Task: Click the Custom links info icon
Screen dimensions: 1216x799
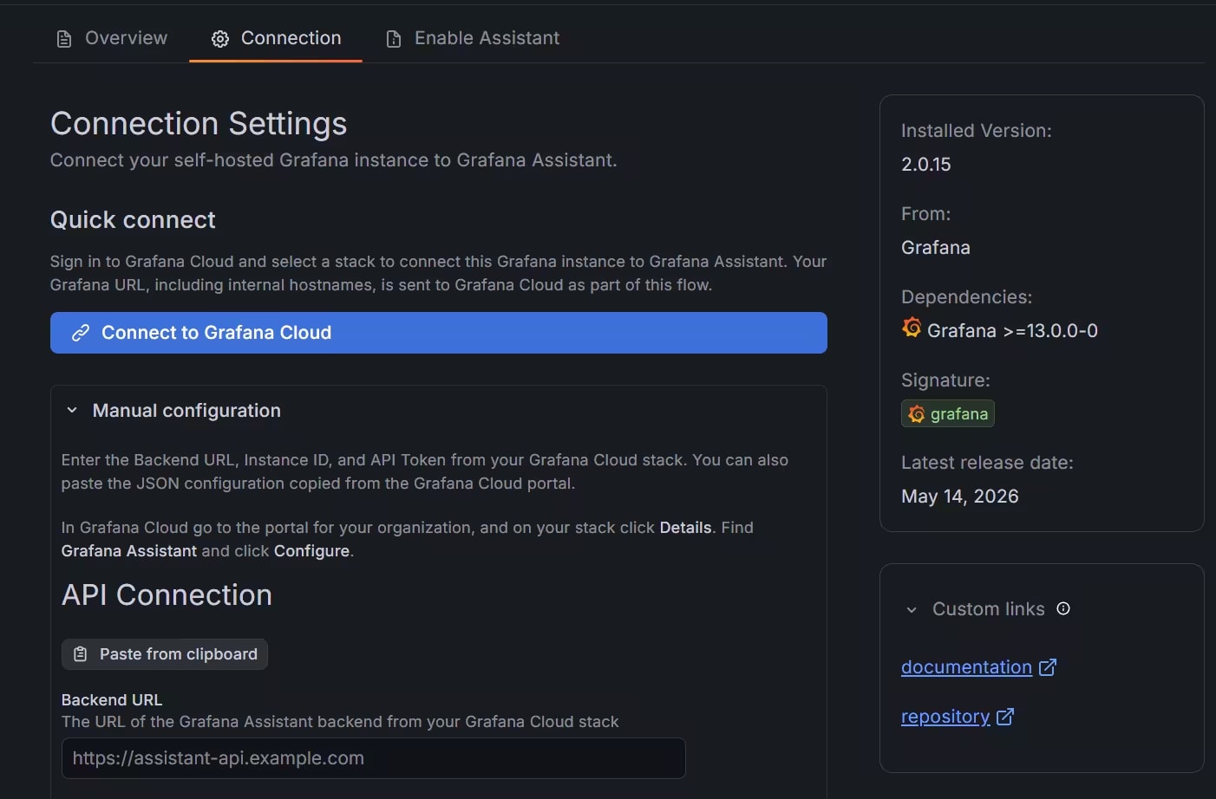Action: (1063, 608)
